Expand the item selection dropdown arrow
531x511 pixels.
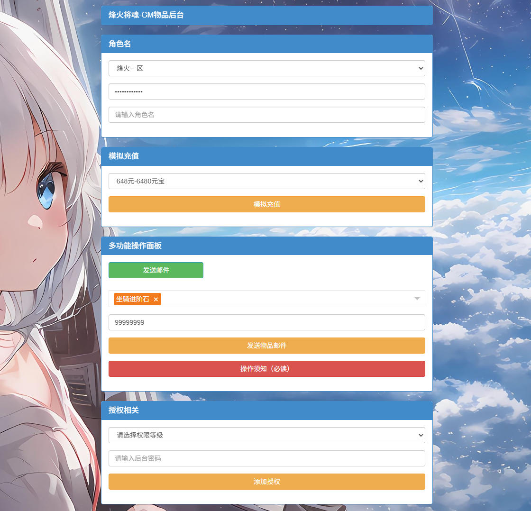coord(417,299)
